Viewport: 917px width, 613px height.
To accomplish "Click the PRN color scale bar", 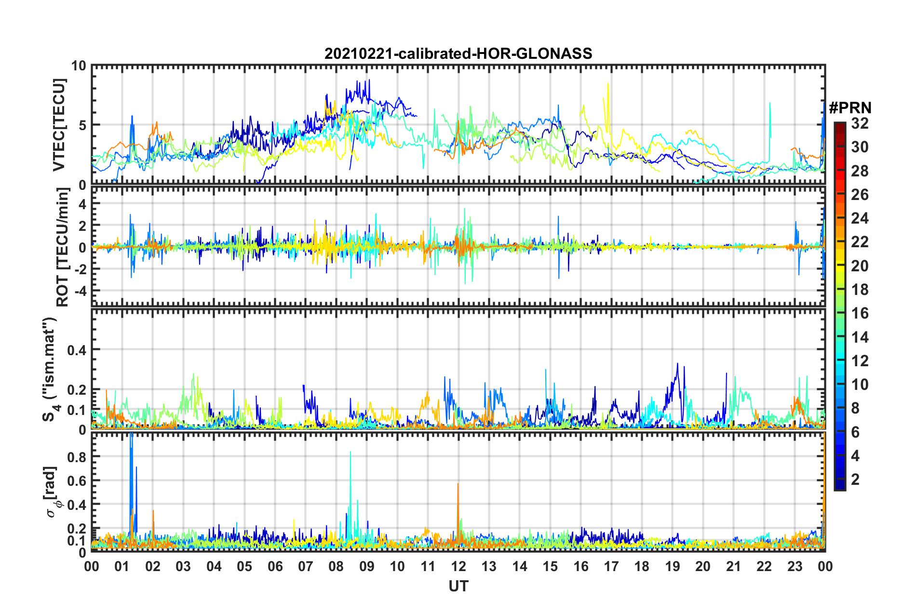I will (x=840, y=306).
